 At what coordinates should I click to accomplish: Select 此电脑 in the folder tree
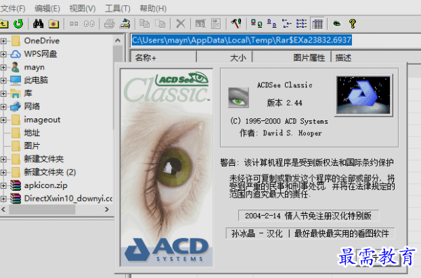coord(36,80)
